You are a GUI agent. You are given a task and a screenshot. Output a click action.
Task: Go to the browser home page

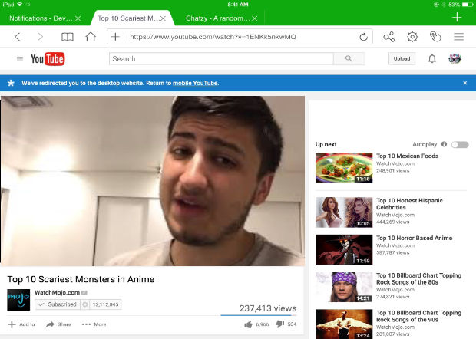[x=91, y=37]
